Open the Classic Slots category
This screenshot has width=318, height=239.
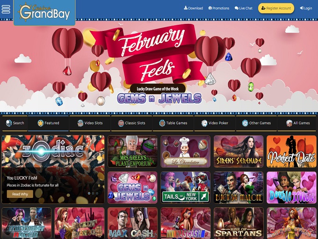(131, 123)
